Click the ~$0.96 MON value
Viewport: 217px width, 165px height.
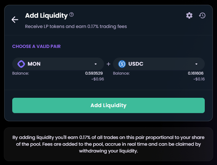[98, 79]
